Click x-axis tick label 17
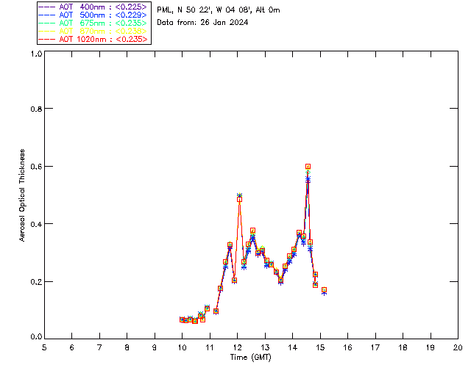 pyautogui.click(x=375, y=347)
